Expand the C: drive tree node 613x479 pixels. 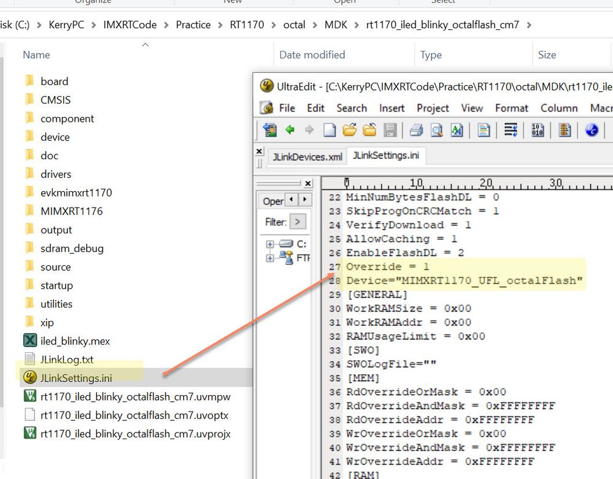pos(270,244)
